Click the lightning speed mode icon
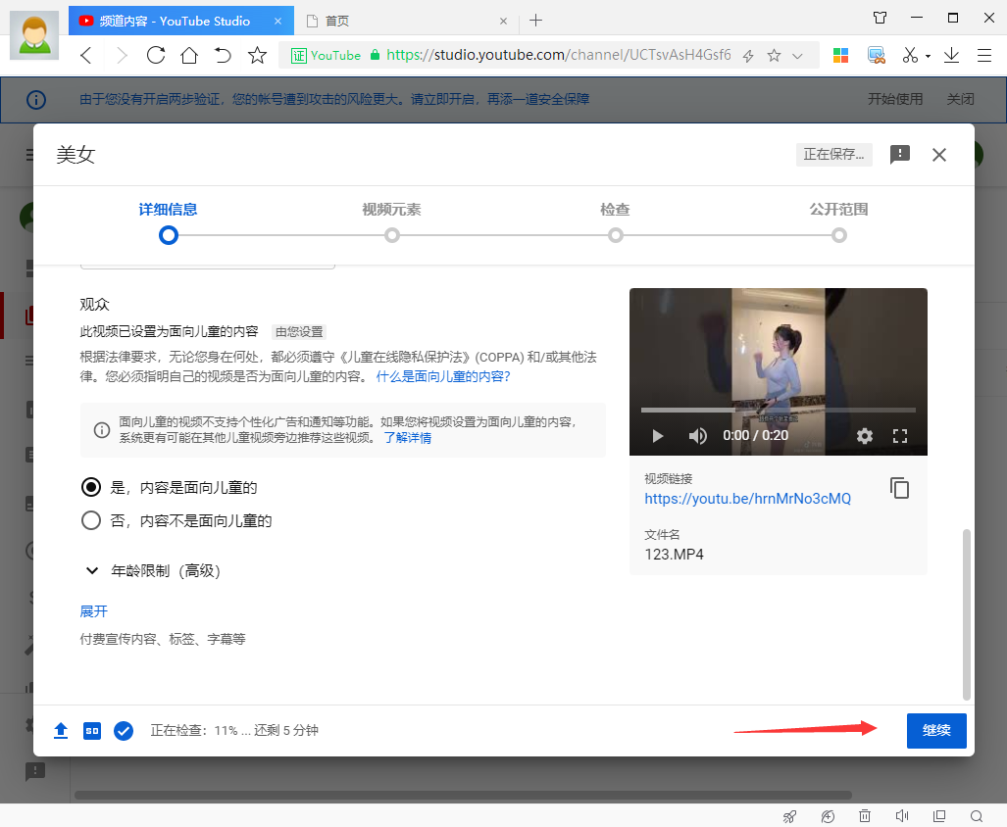The width and height of the screenshot is (1007, 827). coord(748,56)
